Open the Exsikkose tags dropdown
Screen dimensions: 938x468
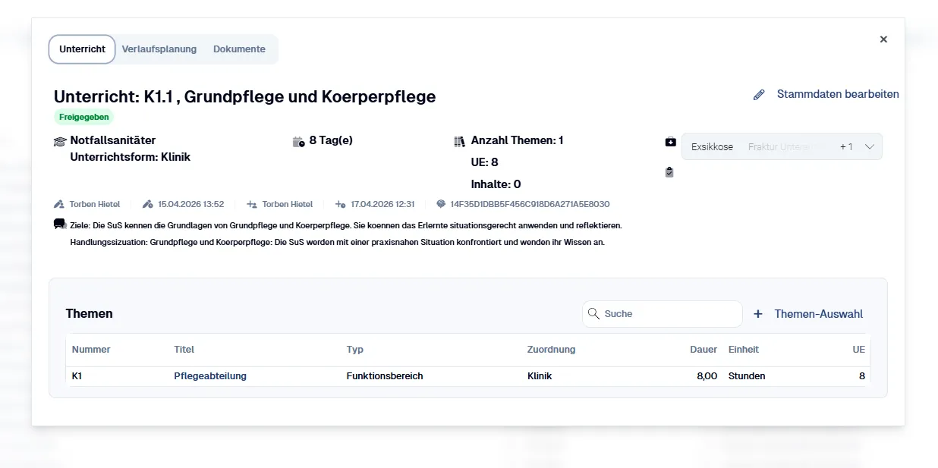click(712, 146)
